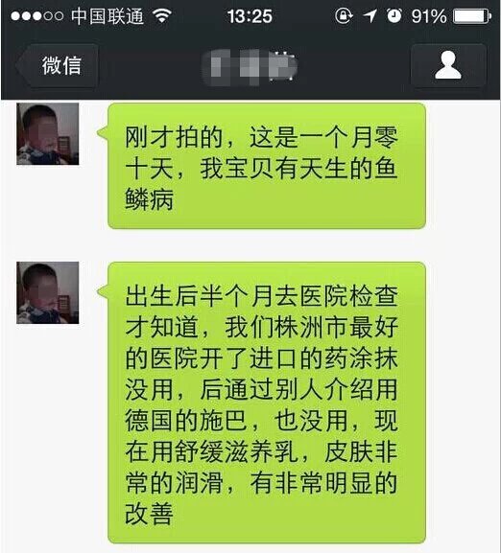501x553 pixels.
Task: Tap the blurred chat title
Action: coord(250,67)
